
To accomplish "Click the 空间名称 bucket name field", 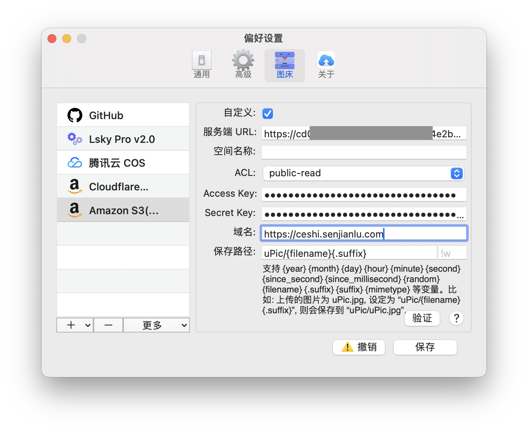I will pos(364,152).
